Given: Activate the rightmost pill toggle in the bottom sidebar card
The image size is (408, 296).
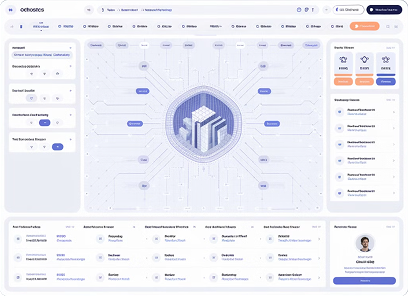Looking at the screenshot, I should pyautogui.click(x=58, y=146).
